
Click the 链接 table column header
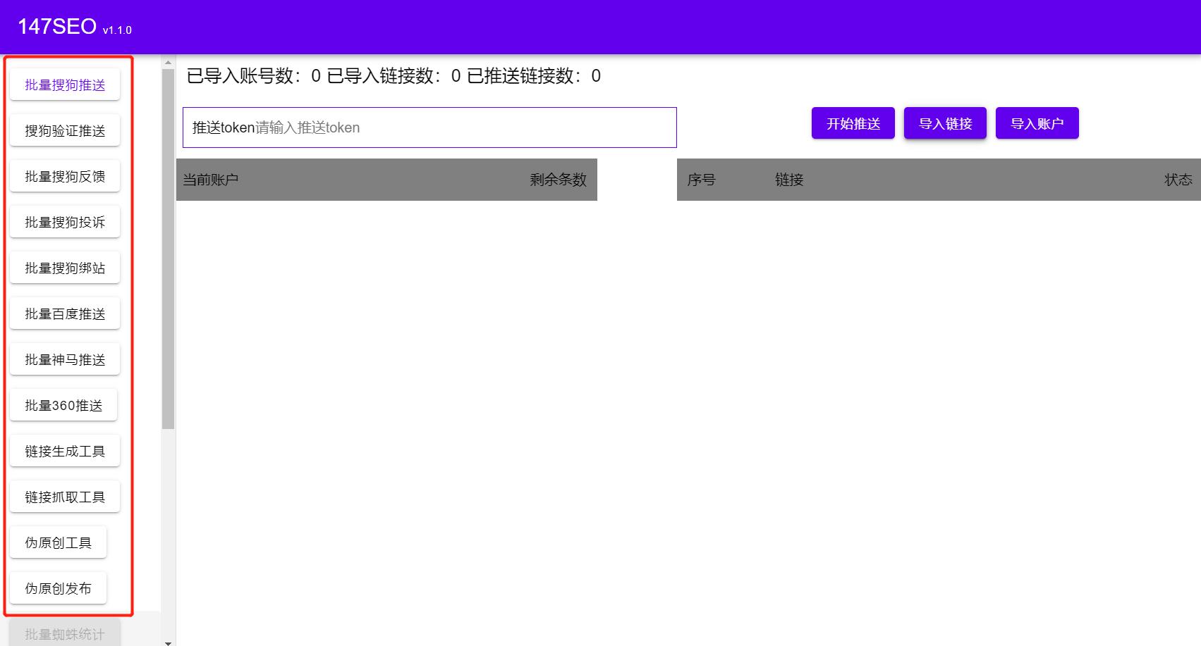788,180
